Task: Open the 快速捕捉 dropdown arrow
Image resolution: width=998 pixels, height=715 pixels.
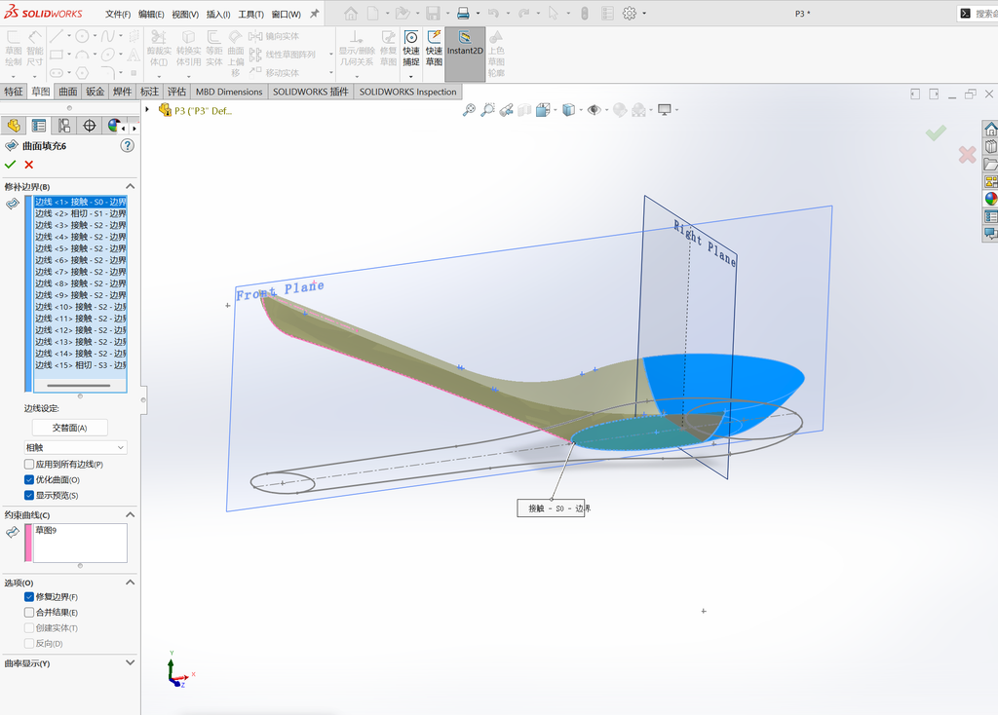Action: tap(411, 76)
